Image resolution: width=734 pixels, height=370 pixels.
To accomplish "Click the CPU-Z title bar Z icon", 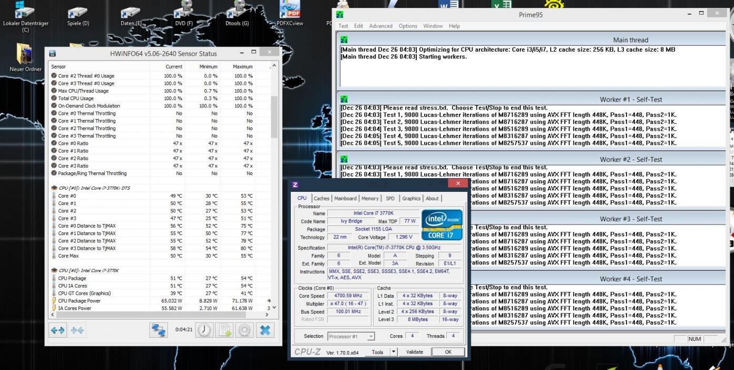I will (295, 184).
